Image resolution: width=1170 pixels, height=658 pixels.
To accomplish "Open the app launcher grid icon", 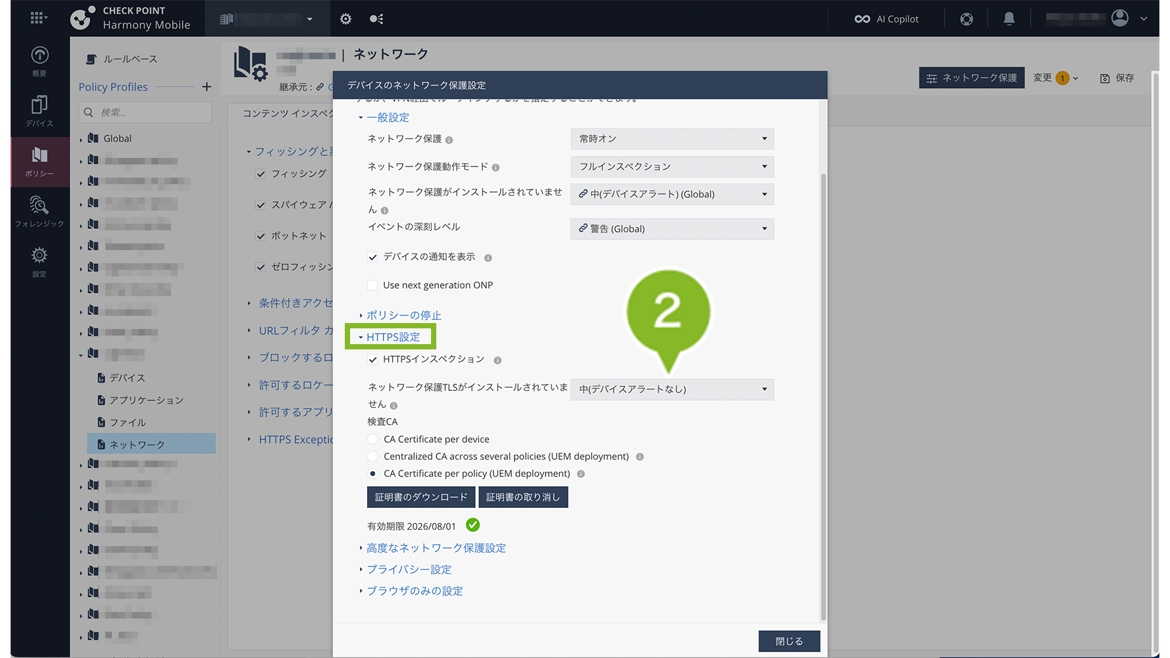I will [x=38, y=18].
